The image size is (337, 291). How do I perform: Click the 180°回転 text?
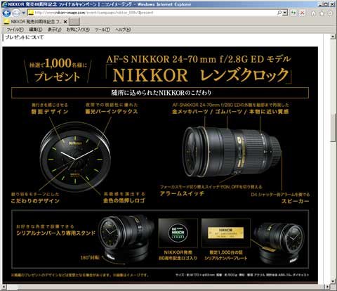(90, 257)
